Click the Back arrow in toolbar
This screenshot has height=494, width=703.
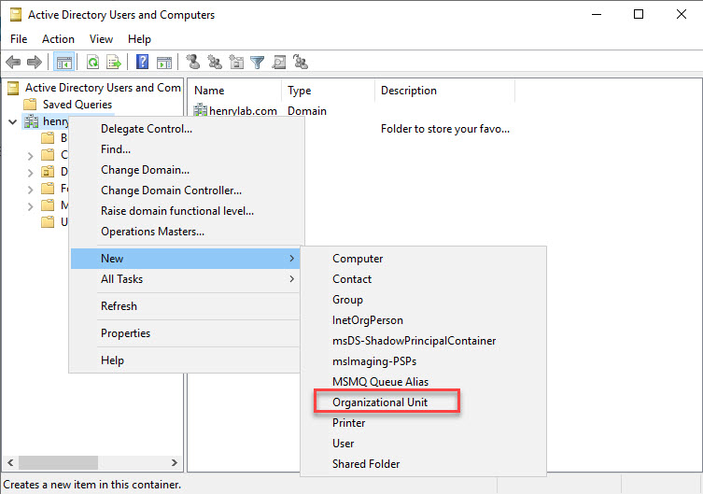[13, 63]
